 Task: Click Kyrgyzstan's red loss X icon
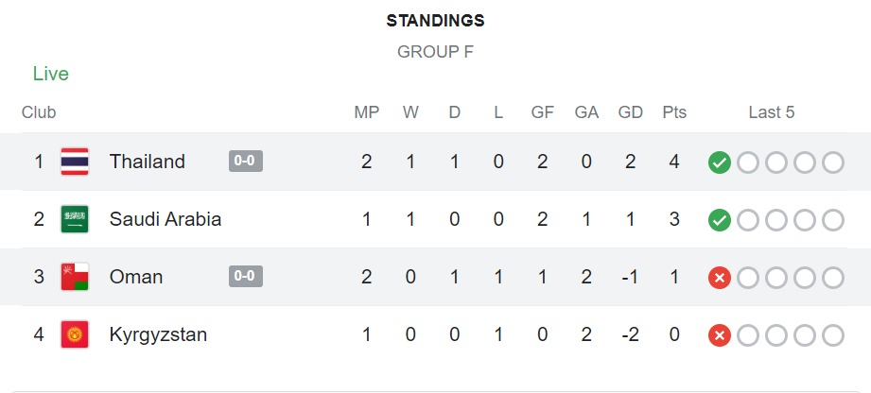(x=720, y=335)
